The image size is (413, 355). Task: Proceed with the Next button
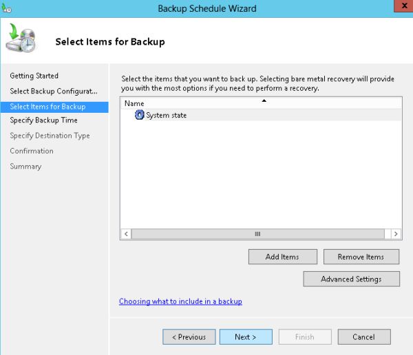click(x=246, y=337)
